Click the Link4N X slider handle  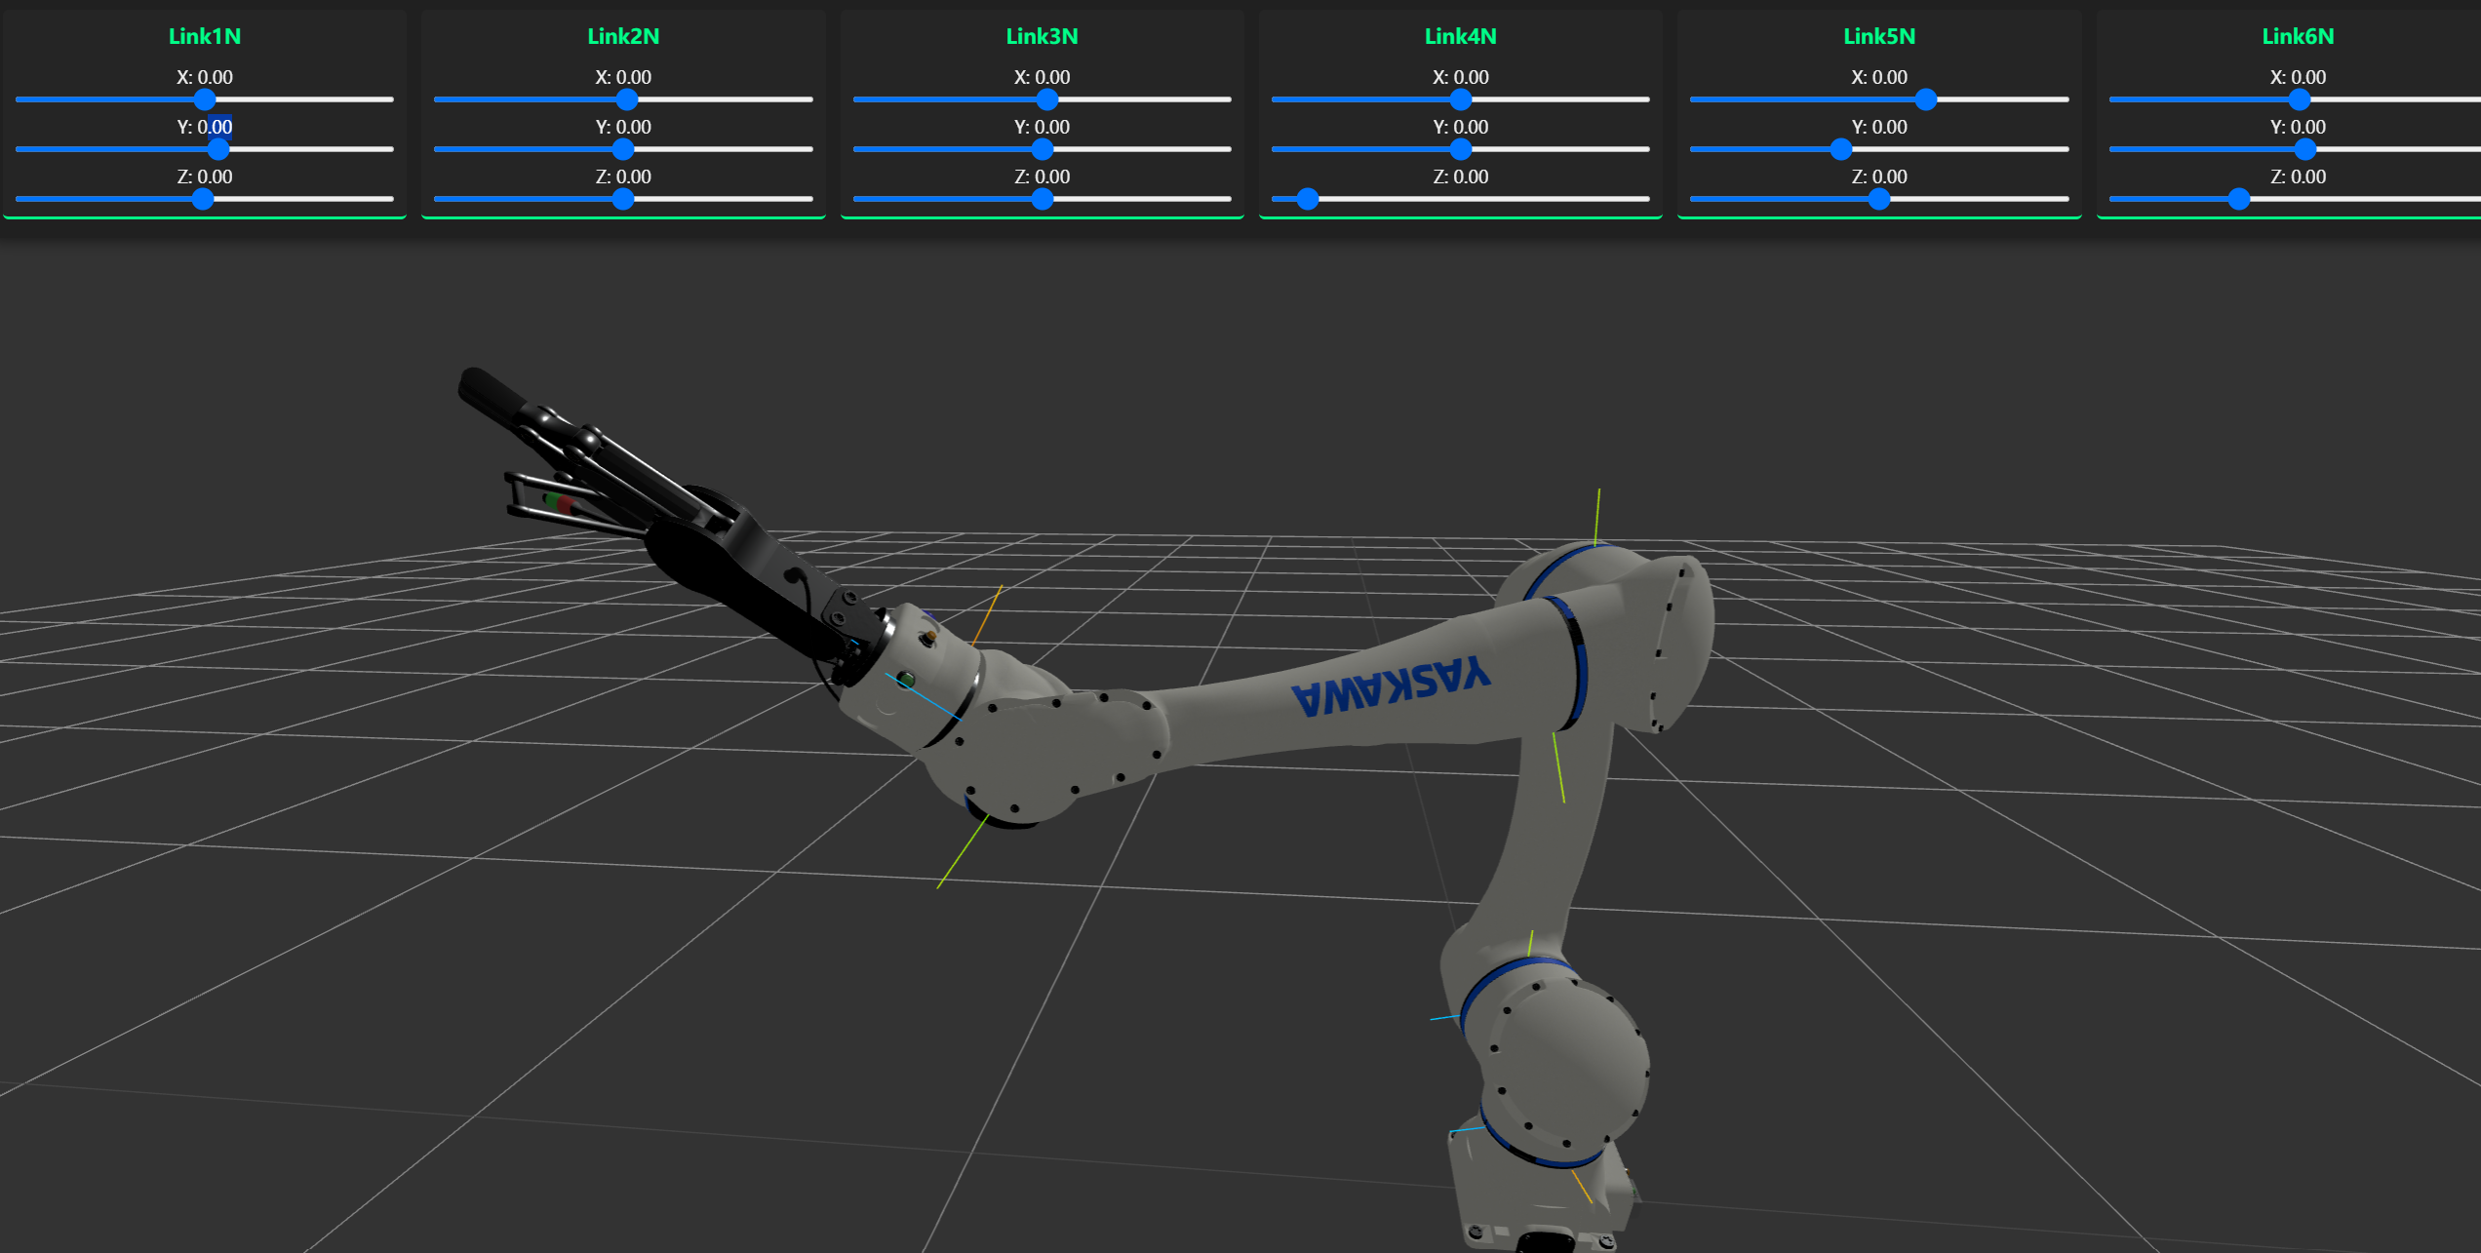point(1460,99)
